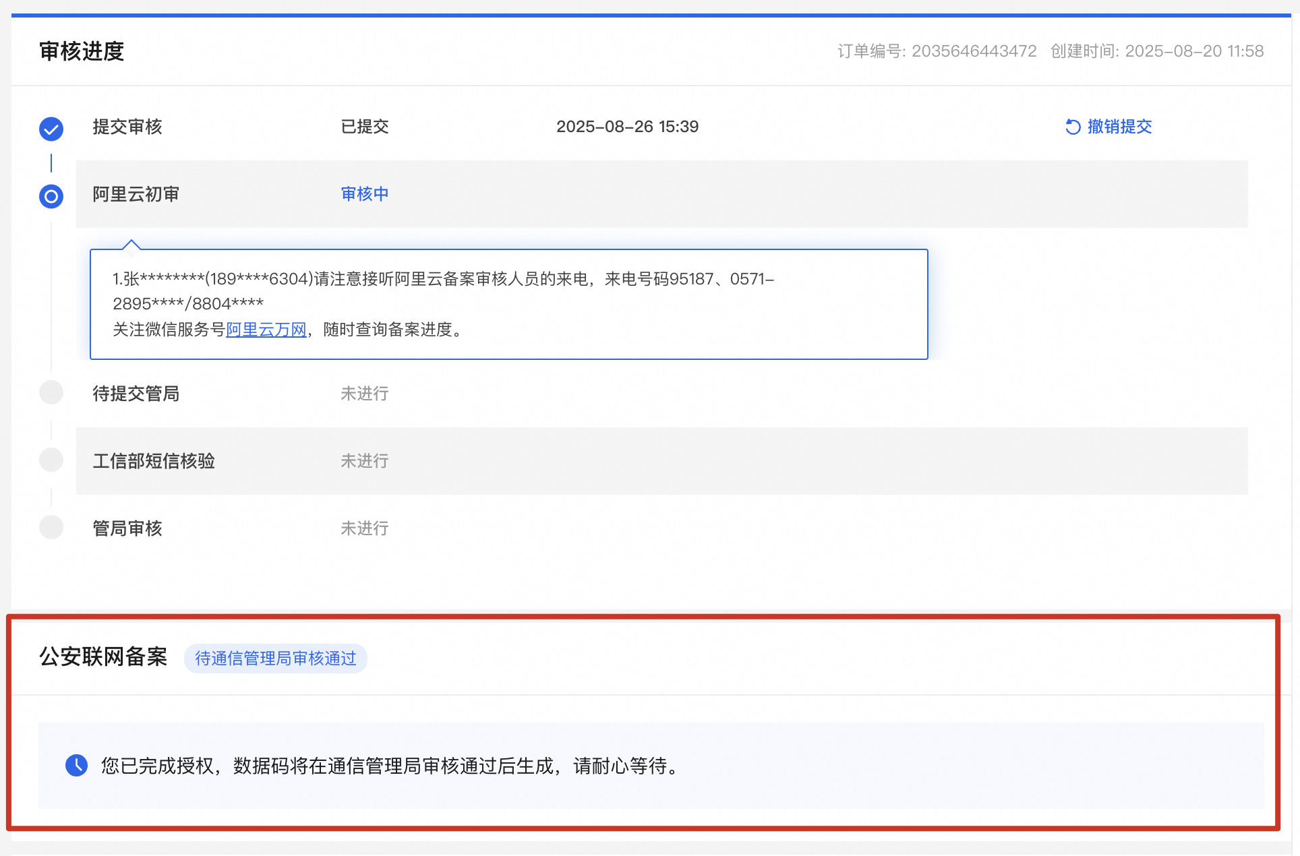
Task: Click the 审核中 status text
Action: [x=365, y=194]
